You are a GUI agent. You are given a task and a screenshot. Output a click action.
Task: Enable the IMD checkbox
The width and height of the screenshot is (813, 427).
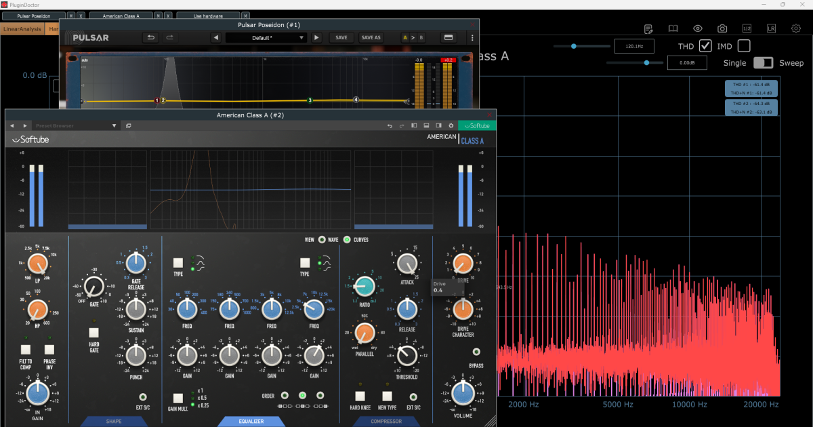click(744, 45)
